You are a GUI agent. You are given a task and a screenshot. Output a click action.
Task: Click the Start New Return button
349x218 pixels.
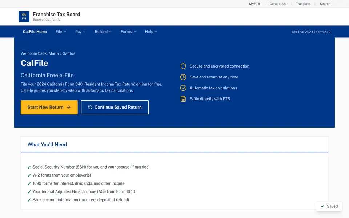[x=49, y=108]
